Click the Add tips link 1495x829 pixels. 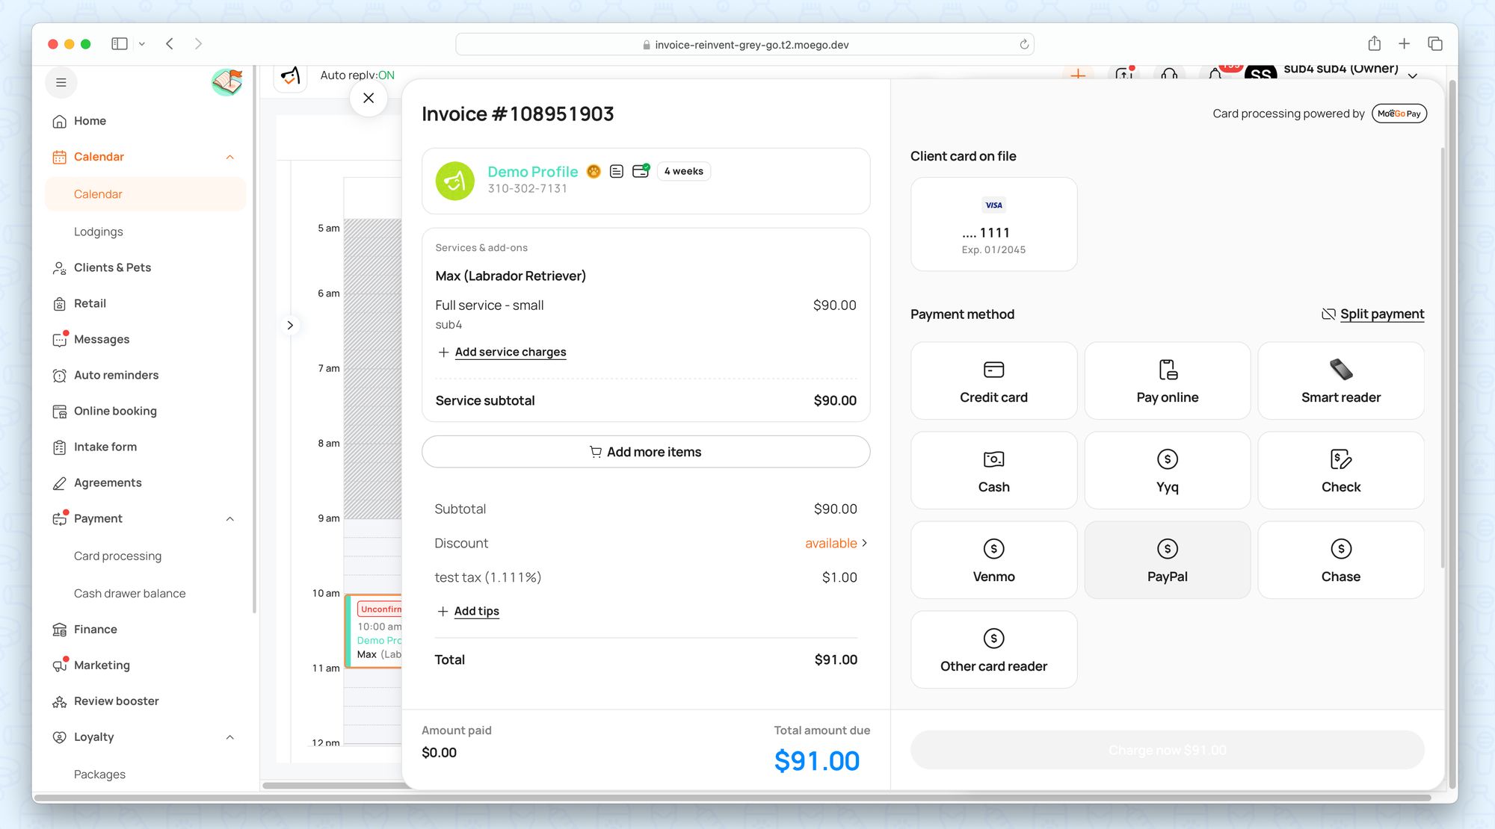pos(476,611)
